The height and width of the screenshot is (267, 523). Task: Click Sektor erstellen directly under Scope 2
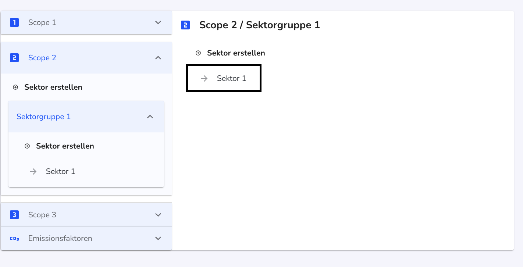tap(53, 87)
